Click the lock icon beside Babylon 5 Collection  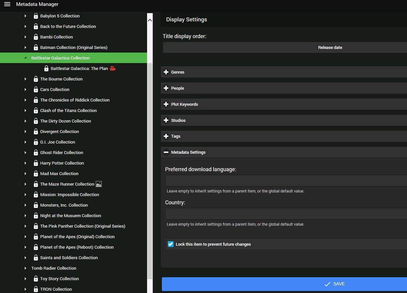pos(36,16)
